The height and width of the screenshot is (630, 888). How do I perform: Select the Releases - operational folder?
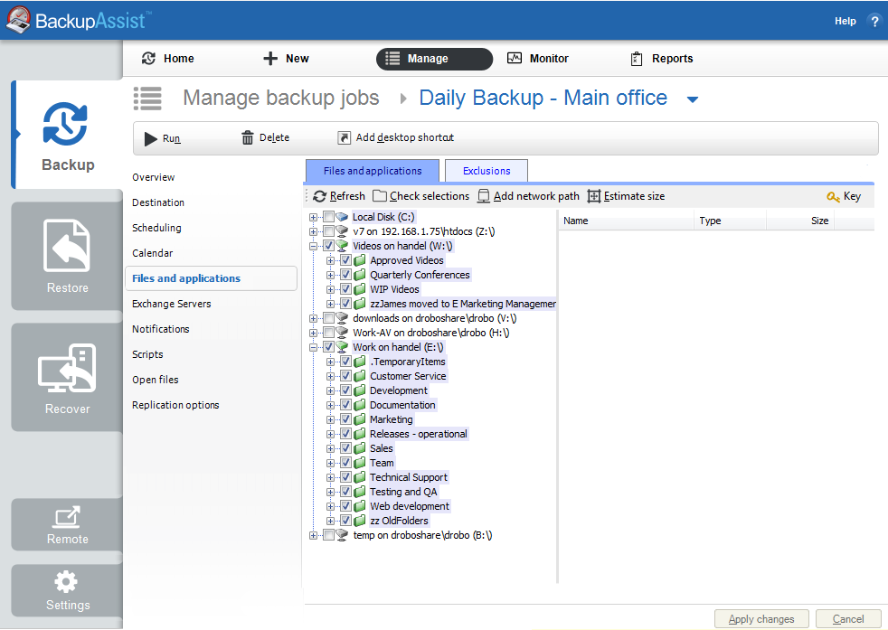(419, 434)
